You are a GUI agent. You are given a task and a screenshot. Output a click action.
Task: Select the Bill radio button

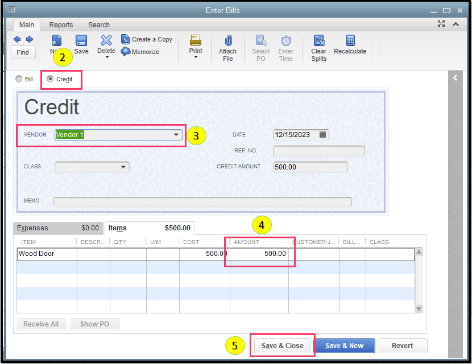pyautogui.click(x=19, y=79)
